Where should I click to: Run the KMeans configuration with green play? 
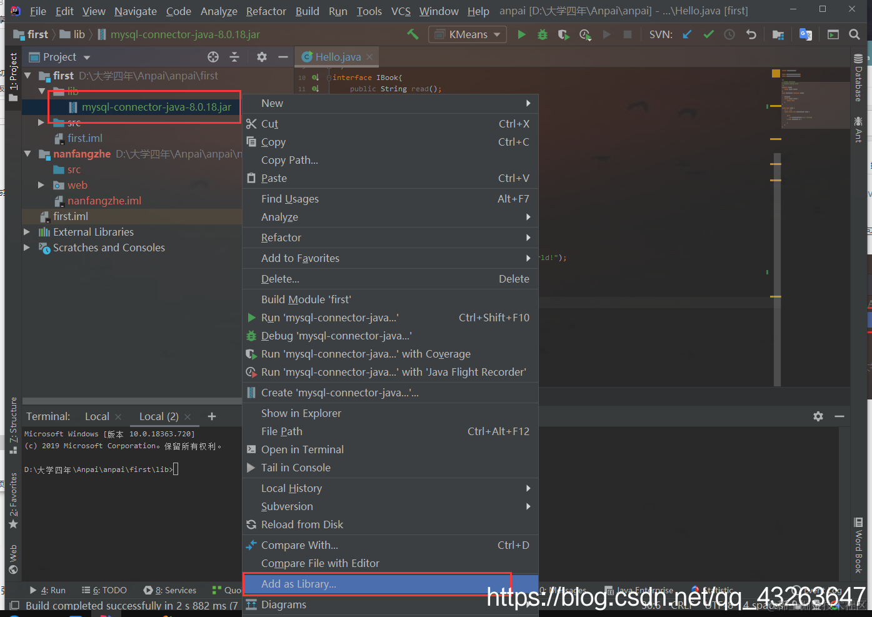click(x=521, y=34)
